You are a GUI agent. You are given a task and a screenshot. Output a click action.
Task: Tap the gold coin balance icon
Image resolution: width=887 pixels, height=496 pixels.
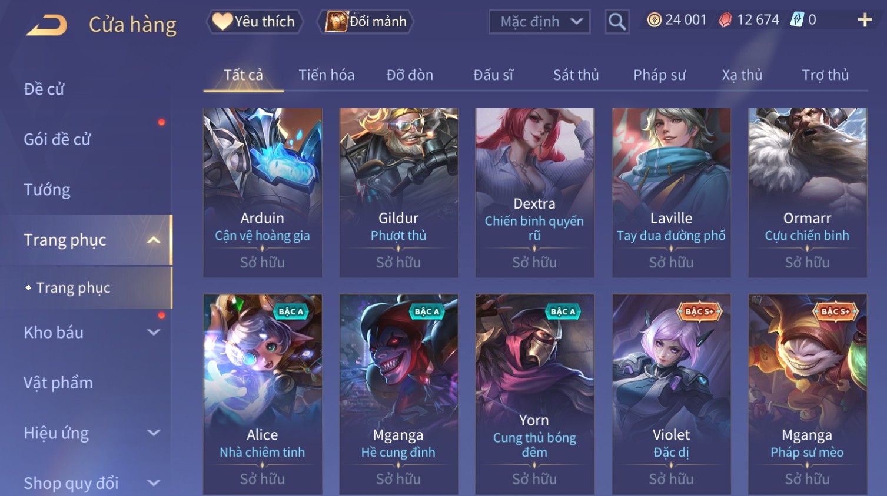(x=654, y=20)
